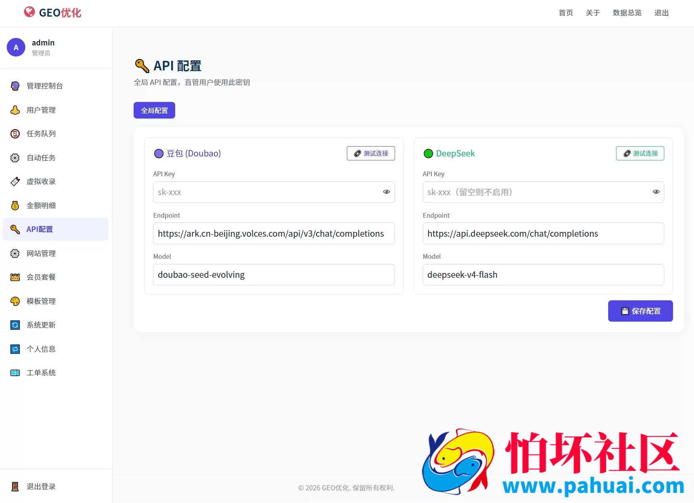The height and width of the screenshot is (503, 694).
Task: Select API配置 in the sidebar
Action: coord(55,229)
